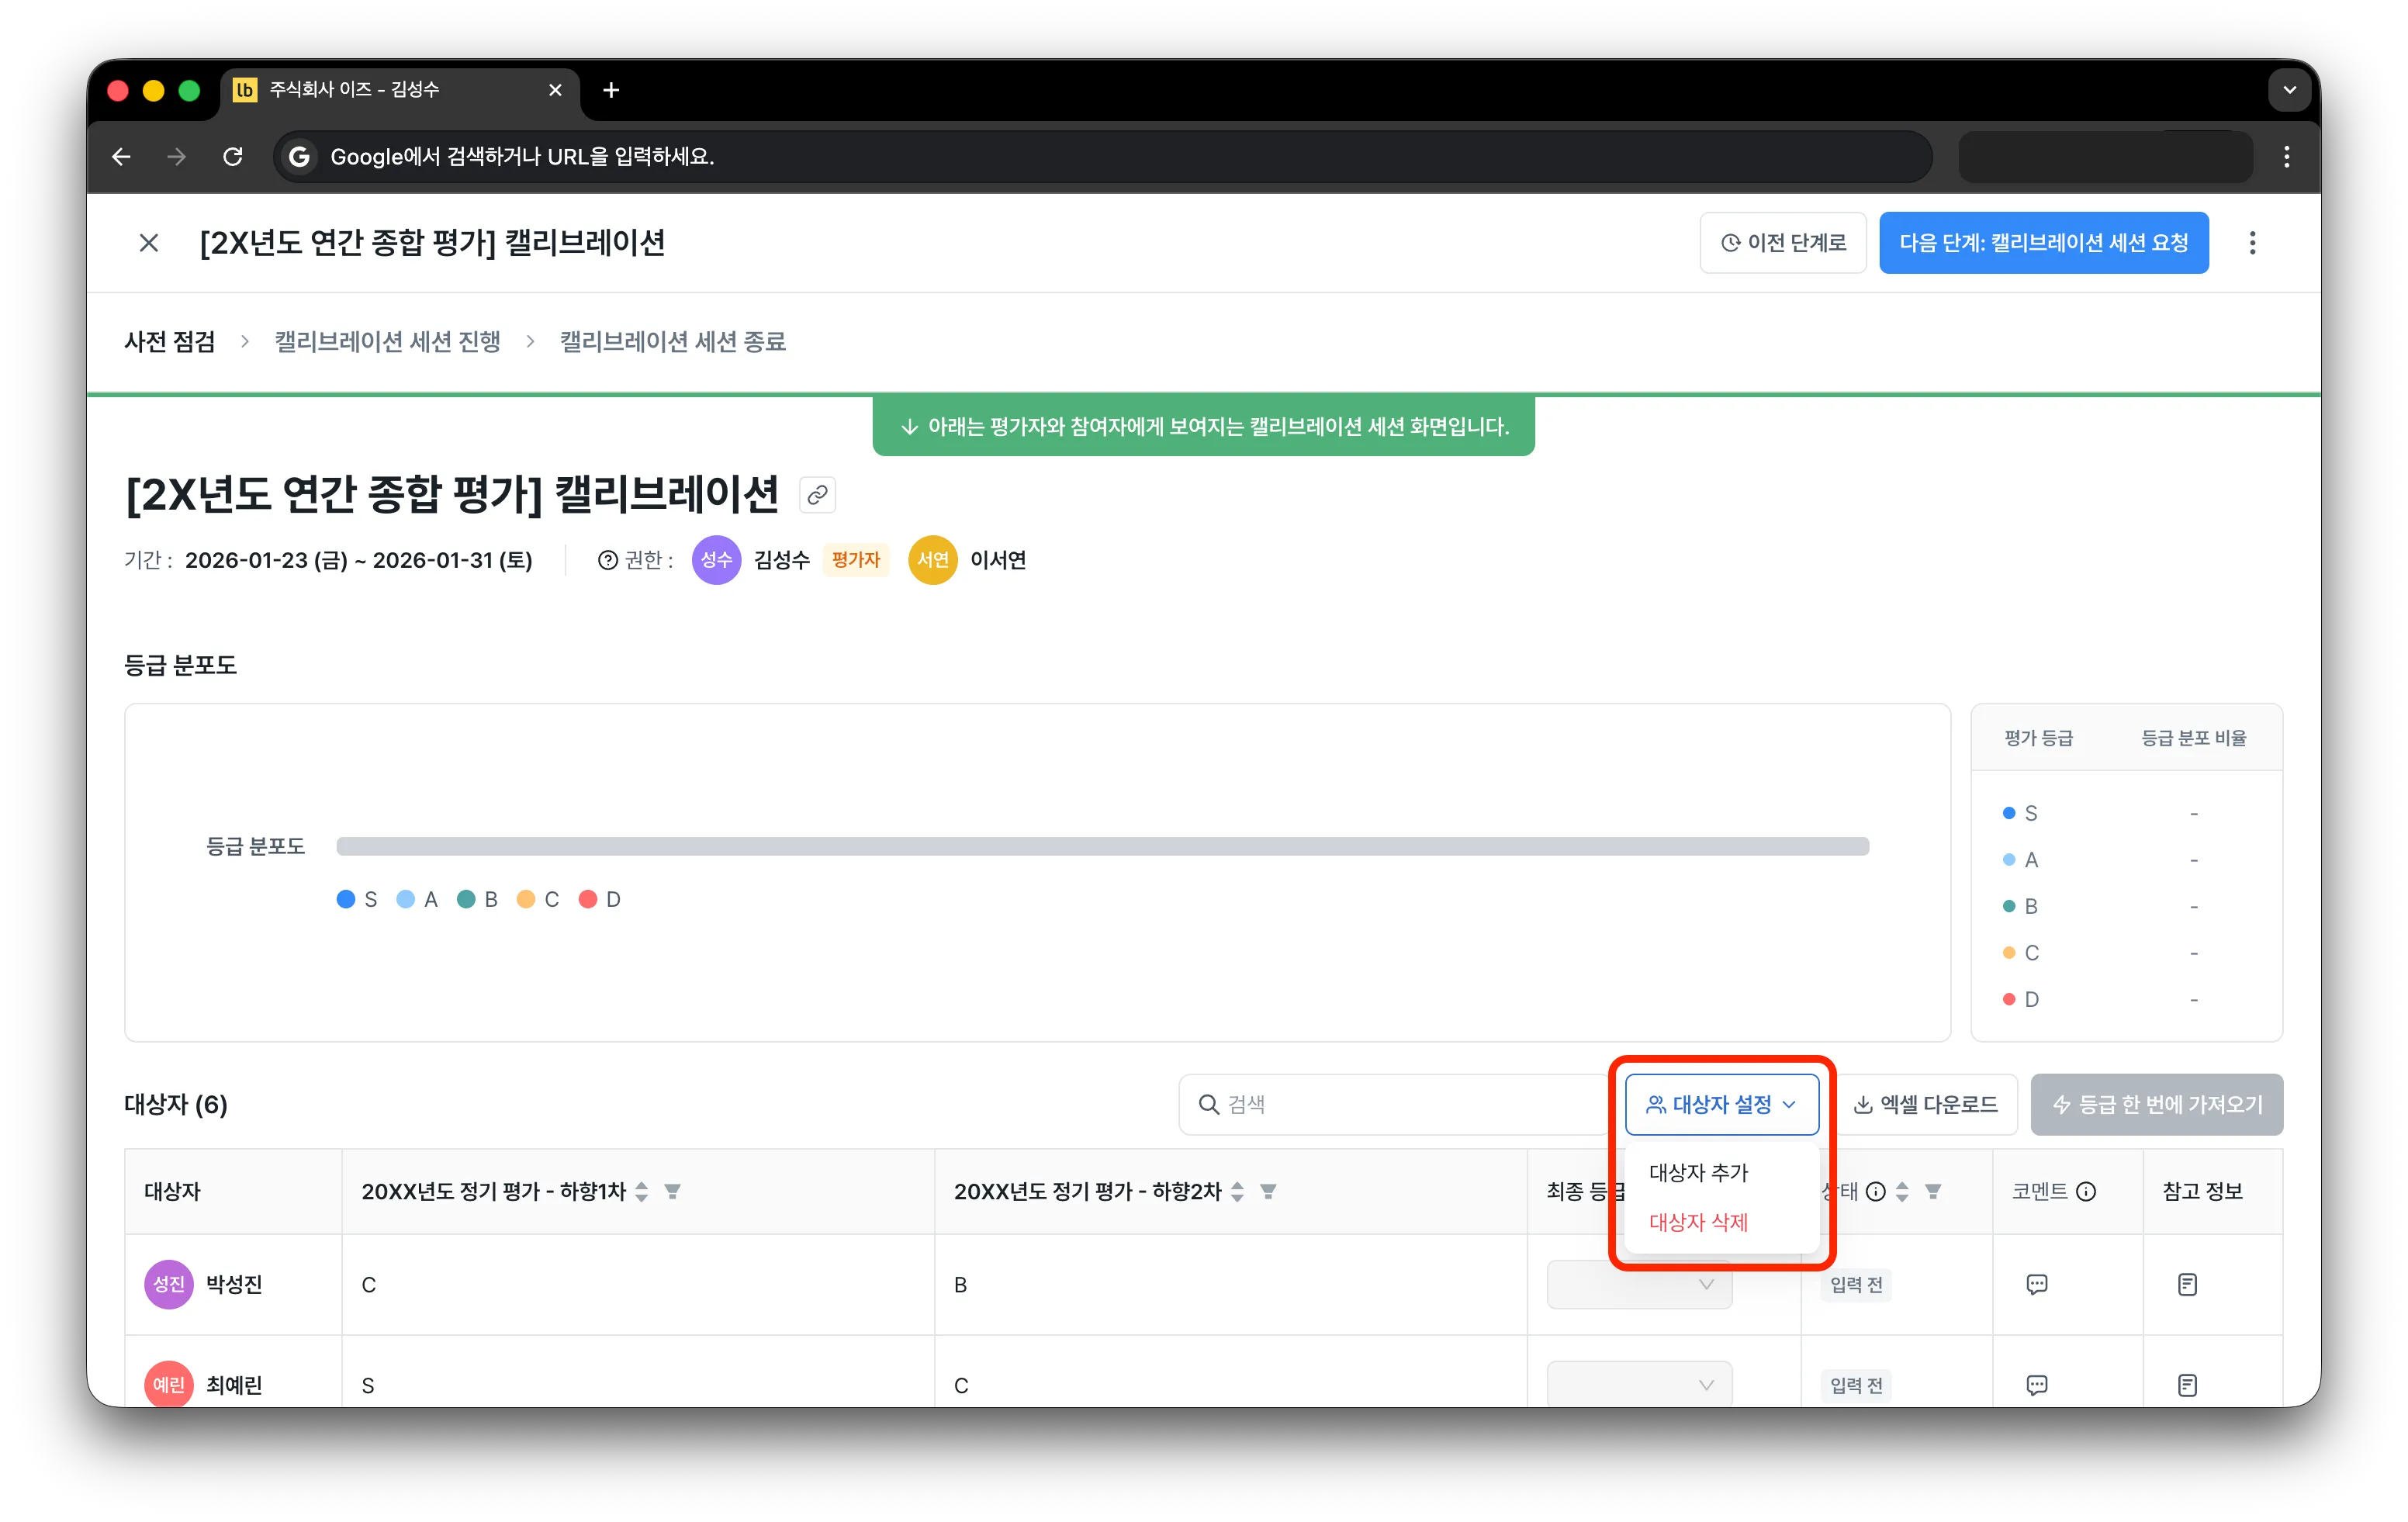Click the info icon next to 코멘트 header
Viewport: 2408px width, 1522px height.
coord(2086,1191)
